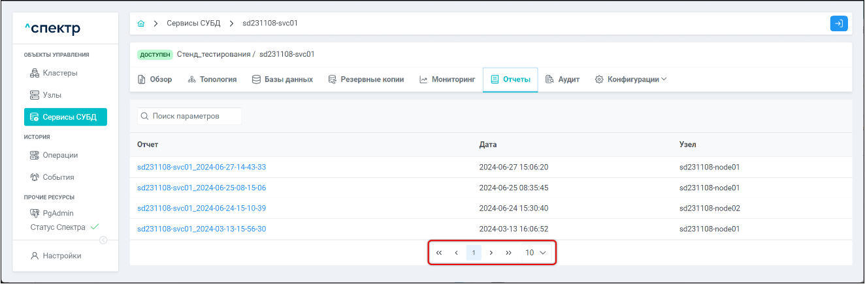Go to next page of reports
865x284 pixels.
(491, 253)
